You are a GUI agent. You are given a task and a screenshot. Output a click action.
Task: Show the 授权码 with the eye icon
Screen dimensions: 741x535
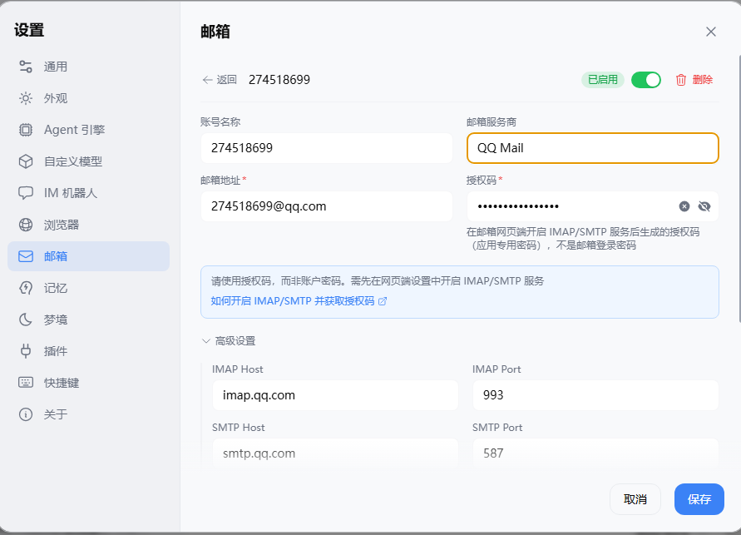pos(704,206)
